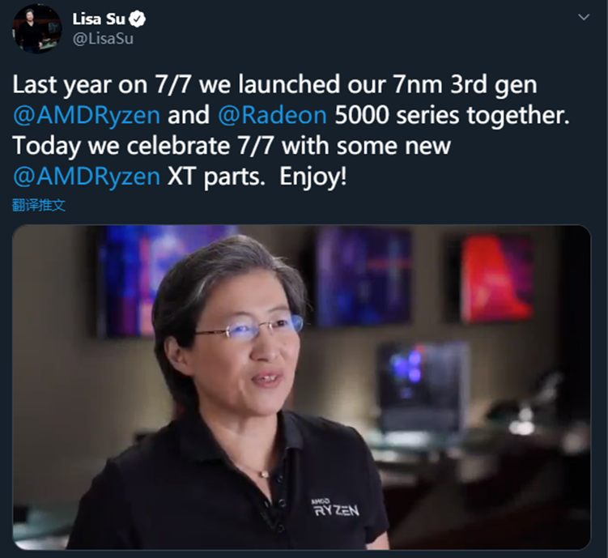Click the blue framed poster at video left
Screen dimensions: 608x558
(128, 281)
